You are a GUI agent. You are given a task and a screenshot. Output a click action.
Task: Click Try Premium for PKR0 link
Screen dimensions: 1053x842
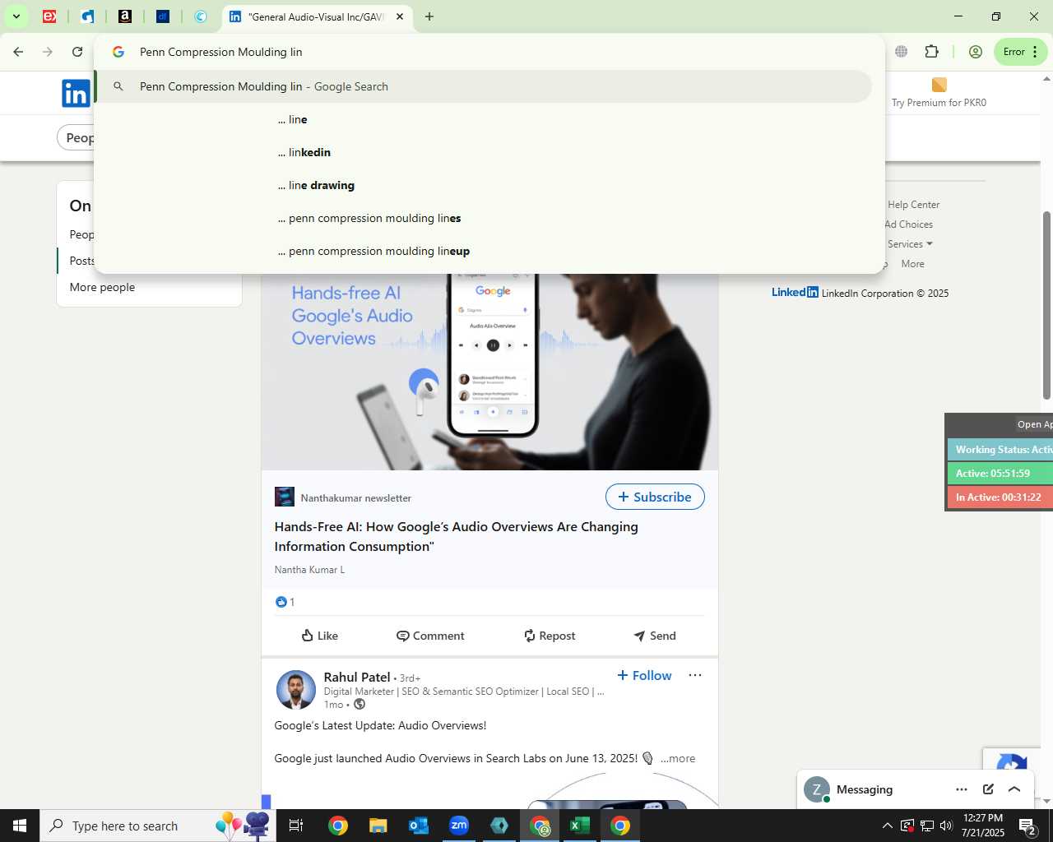pyautogui.click(x=939, y=94)
